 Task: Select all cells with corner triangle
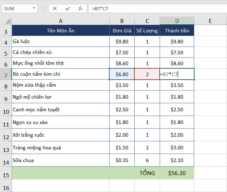(8, 21)
